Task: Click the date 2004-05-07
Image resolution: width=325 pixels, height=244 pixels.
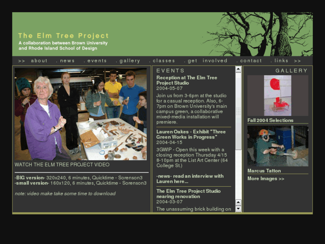Action: point(169,89)
